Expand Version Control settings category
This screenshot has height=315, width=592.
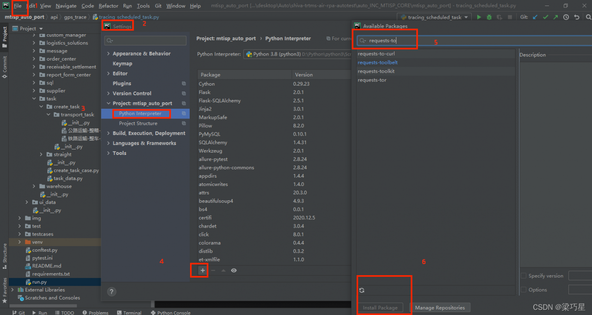coord(108,93)
